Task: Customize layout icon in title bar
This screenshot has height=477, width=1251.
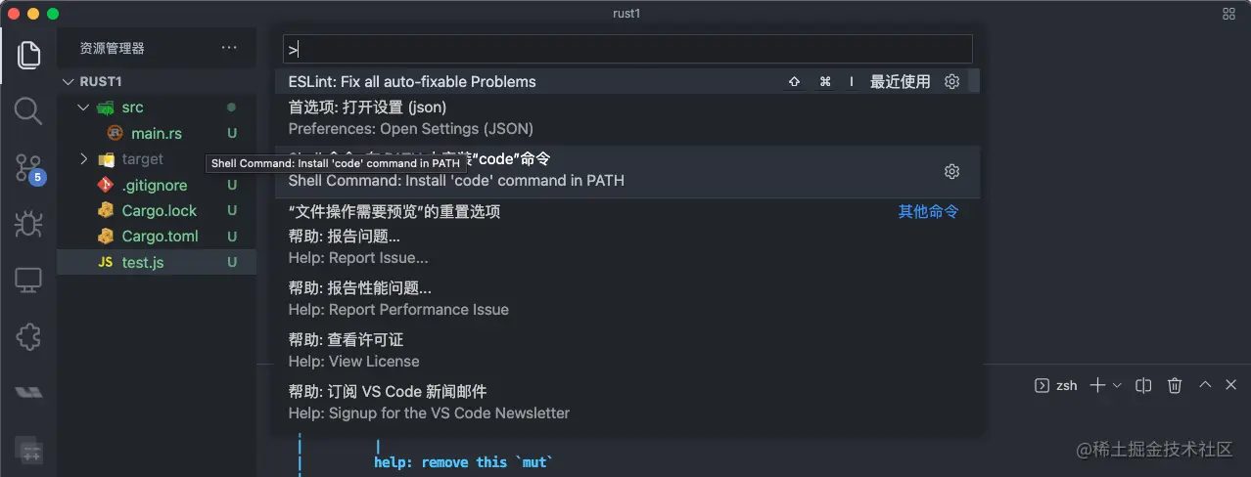Action: (x=1229, y=14)
